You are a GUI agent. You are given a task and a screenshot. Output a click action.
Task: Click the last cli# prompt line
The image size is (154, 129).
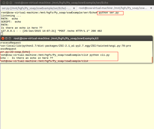click(x=44, y=61)
